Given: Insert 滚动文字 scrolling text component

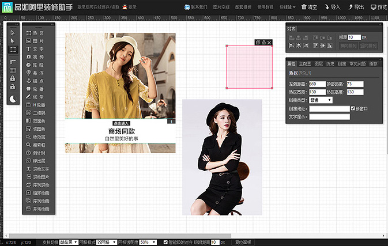Looking at the screenshot, I should [x=37, y=169].
